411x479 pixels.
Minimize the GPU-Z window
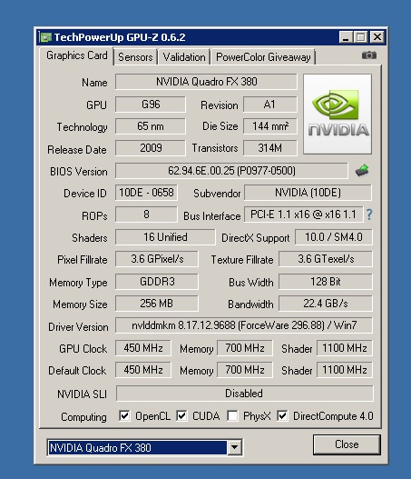(346, 37)
